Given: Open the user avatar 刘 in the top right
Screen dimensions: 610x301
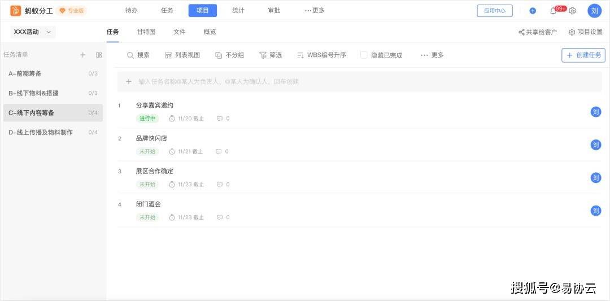Looking at the screenshot, I should [x=594, y=11].
